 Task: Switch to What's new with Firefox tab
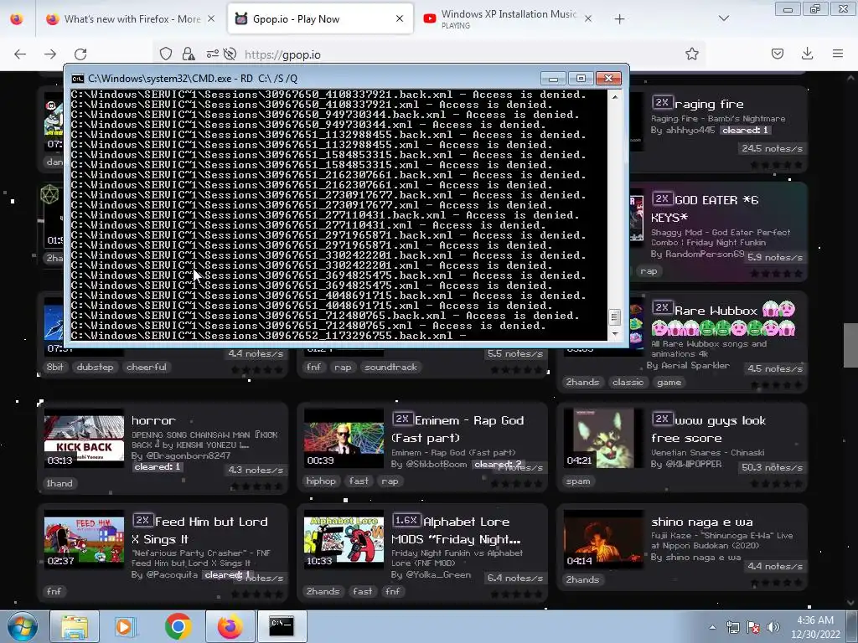[x=132, y=19]
